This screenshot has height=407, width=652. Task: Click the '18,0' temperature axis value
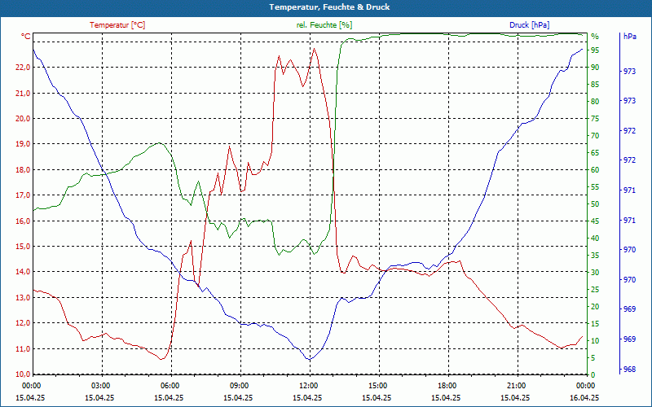pyautogui.click(x=23, y=170)
